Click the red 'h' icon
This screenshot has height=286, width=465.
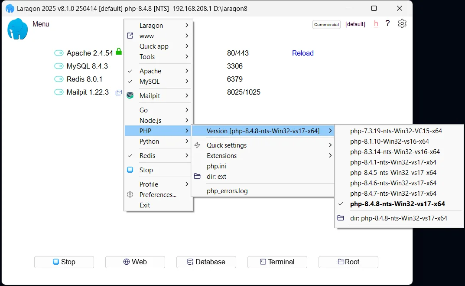point(376,24)
